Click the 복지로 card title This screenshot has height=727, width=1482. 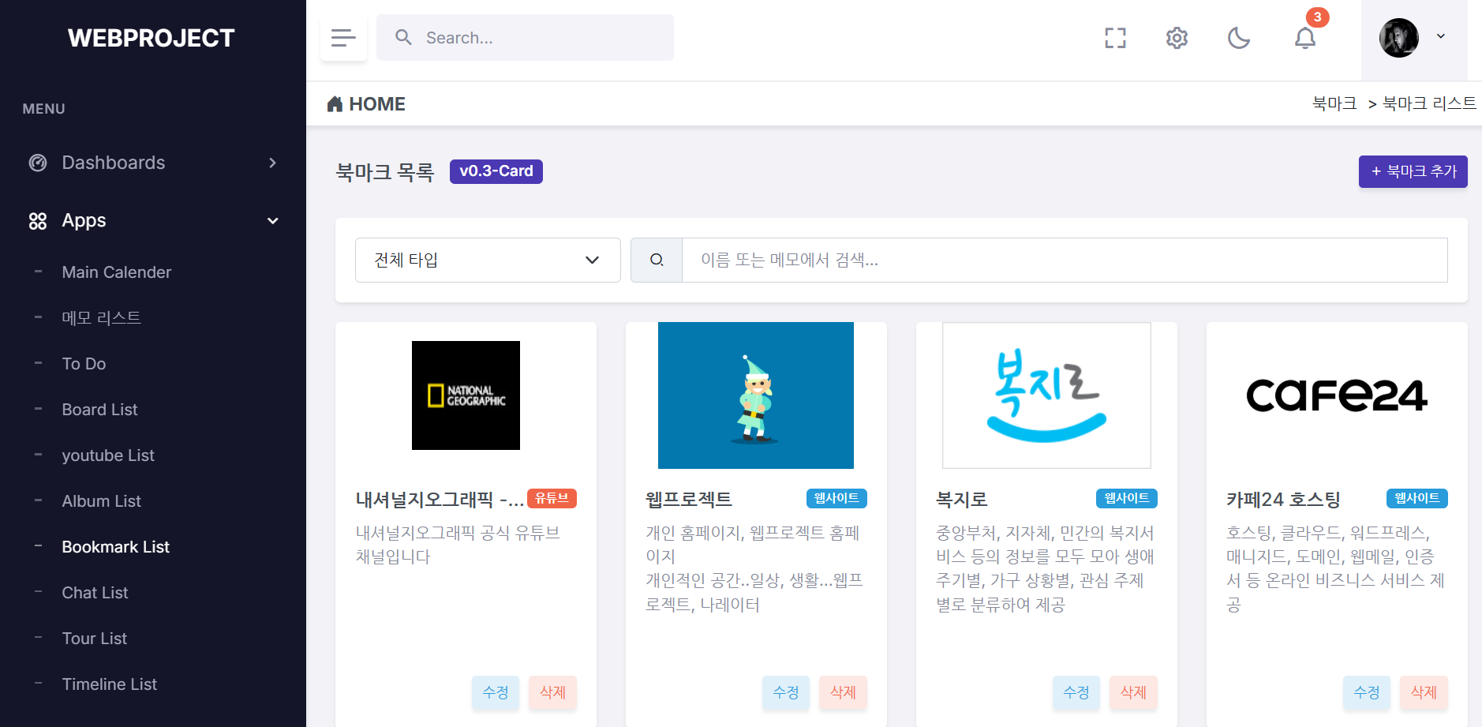coord(962,500)
